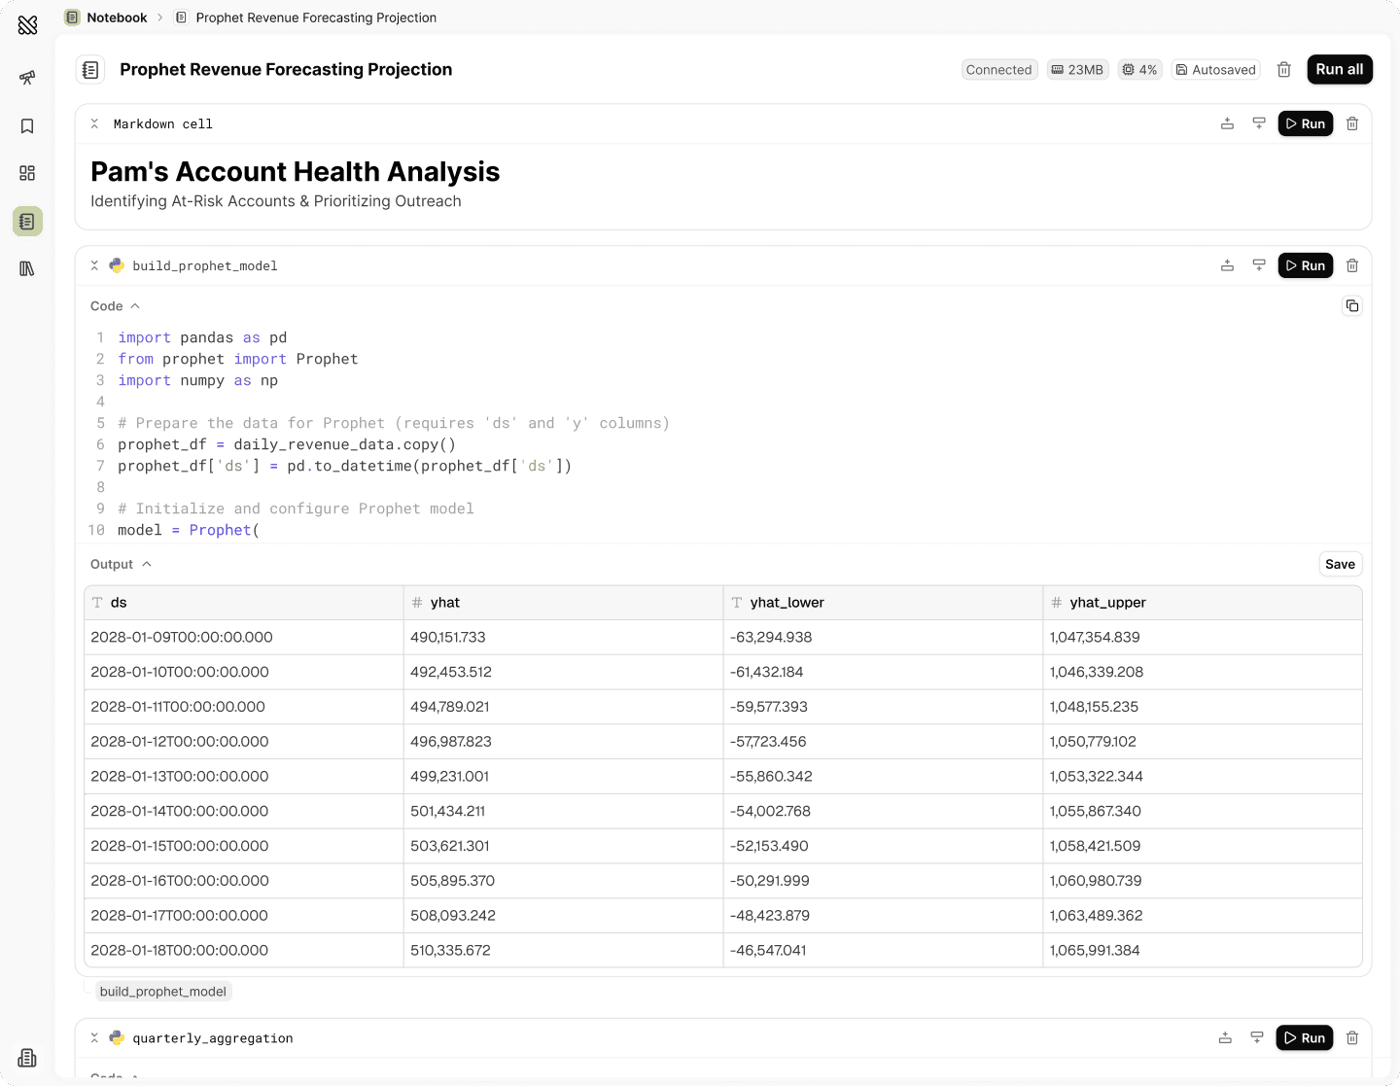The width and height of the screenshot is (1400, 1086).
Task: Collapse the Code section chevron
Action: 135,306
